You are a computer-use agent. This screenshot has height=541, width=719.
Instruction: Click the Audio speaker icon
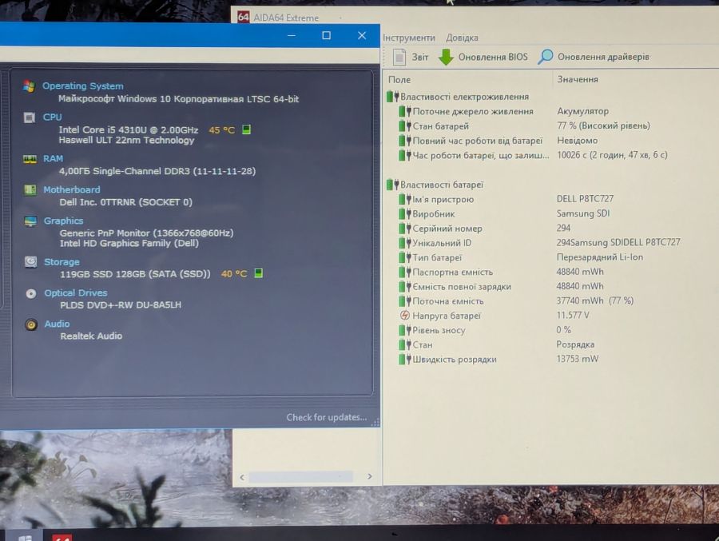(31, 325)
